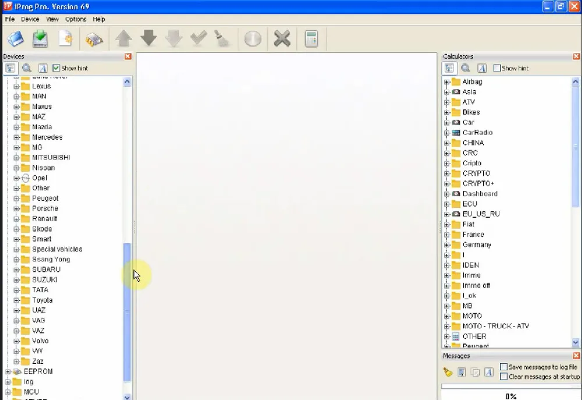The image size is (582, 400).
Task: Open the View menu
Action: pyautogui.click(x=52, y=19)
